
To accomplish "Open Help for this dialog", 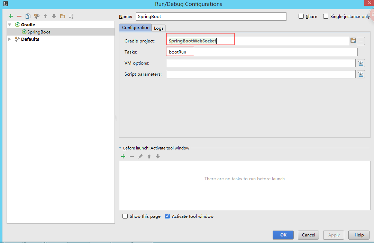I will point(359,235).
